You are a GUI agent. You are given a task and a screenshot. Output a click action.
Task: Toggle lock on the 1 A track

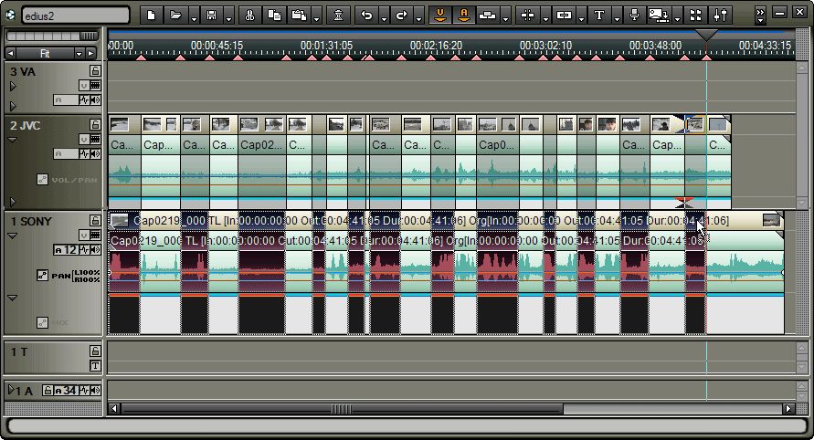tap(48, 390)
